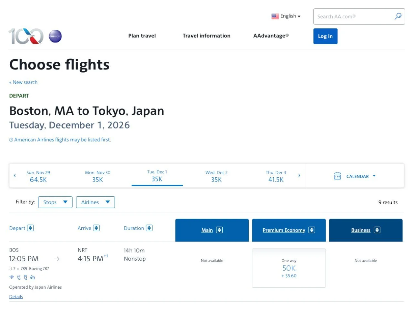
Task: Click the US flag language icon
Action: tap(275, 16)
